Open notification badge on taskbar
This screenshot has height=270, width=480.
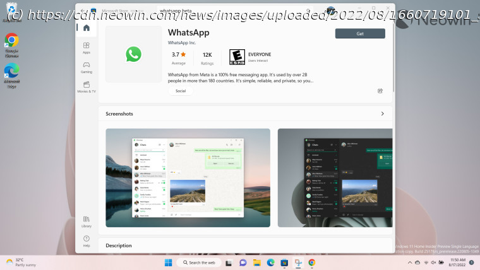click(472, 262)
